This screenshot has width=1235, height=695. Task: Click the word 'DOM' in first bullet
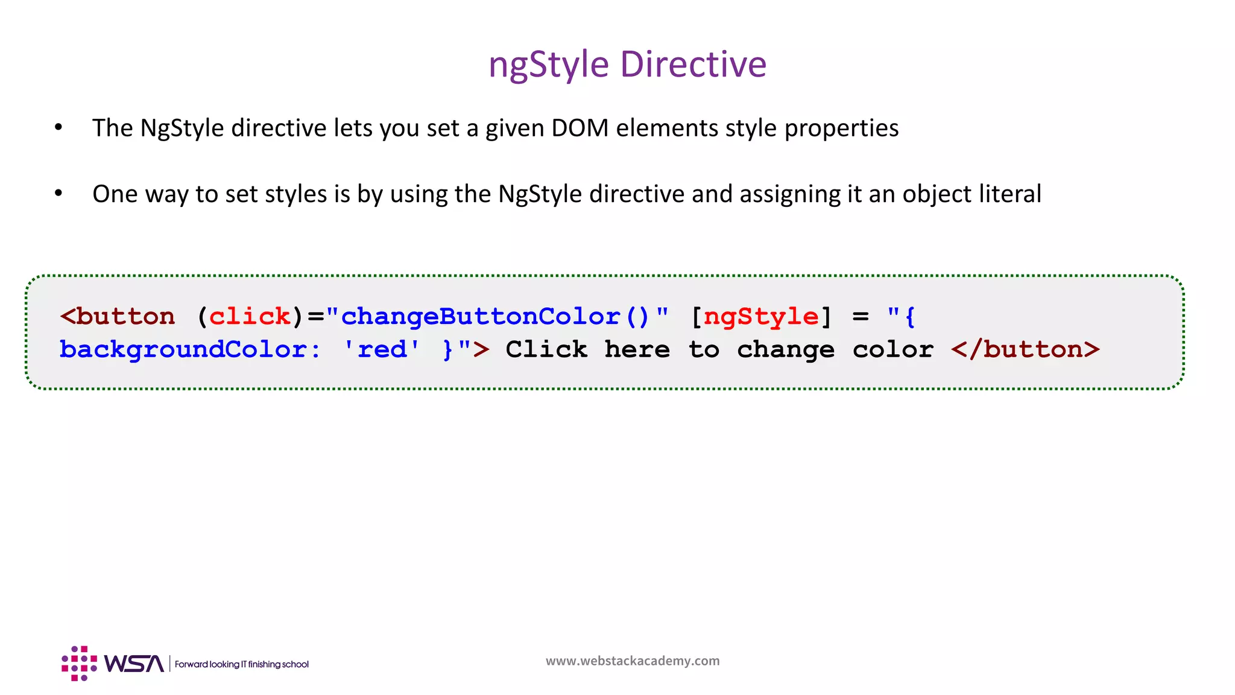pos(580,128)
